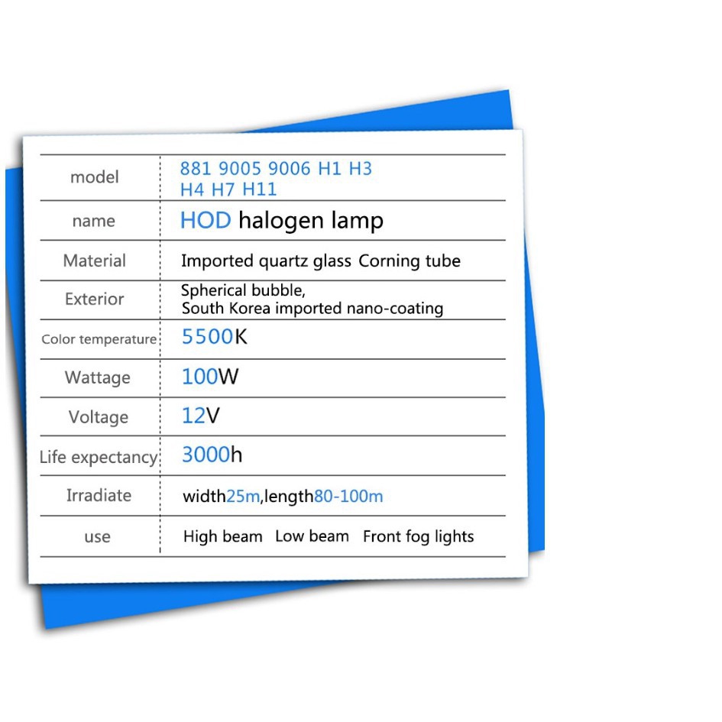Click the 'H4 H7 H11' model line
The width and height of the screenshot is (722, 722).
point(228,189)
